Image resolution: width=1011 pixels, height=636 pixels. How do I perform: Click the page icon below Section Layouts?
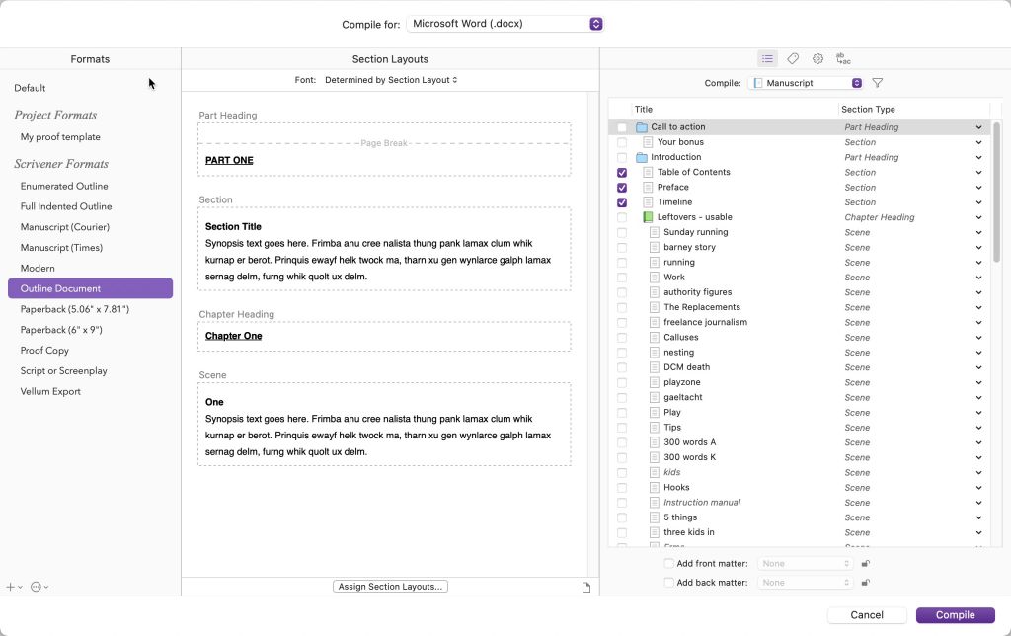(586, 586)
